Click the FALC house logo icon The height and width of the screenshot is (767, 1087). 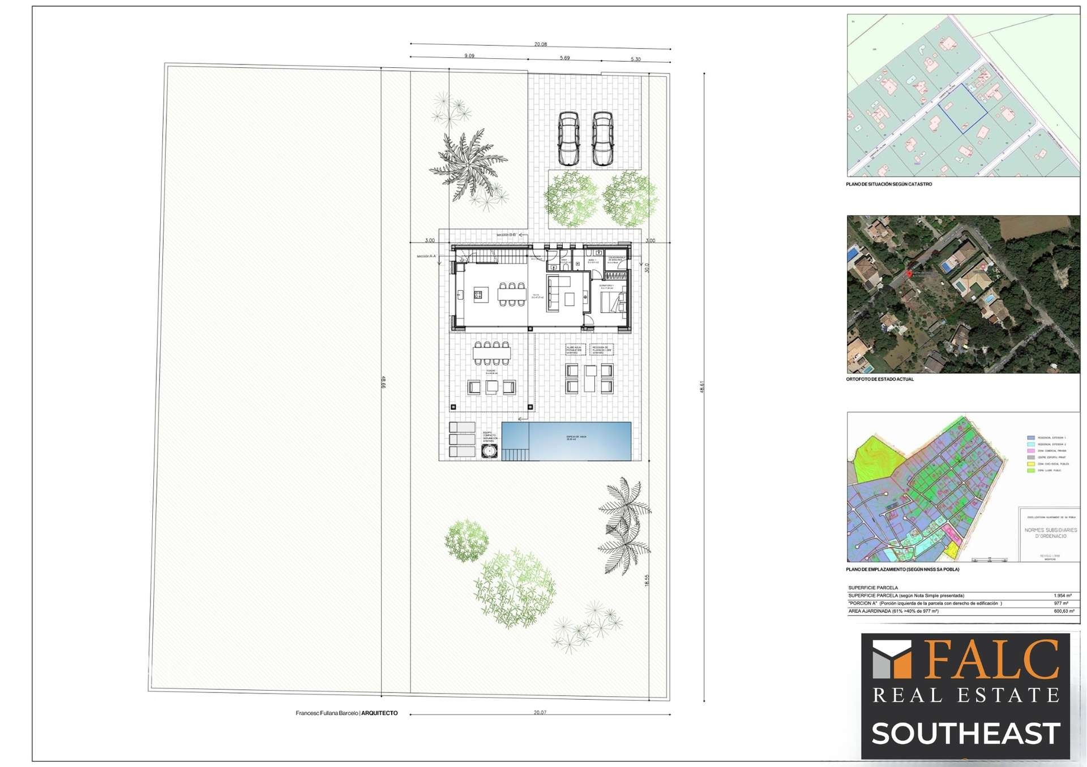891,659
